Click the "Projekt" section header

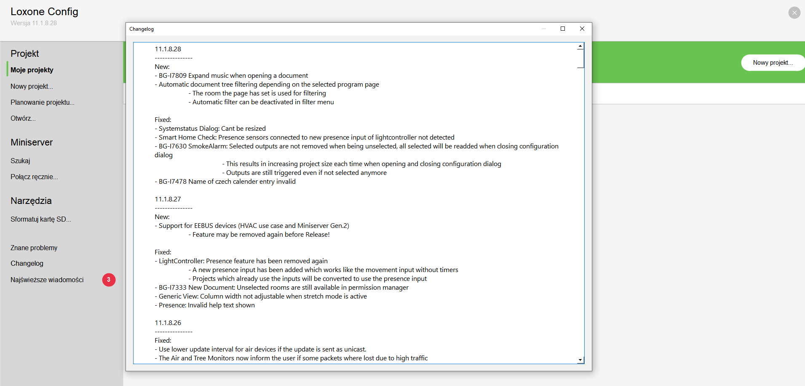(24, 53)
